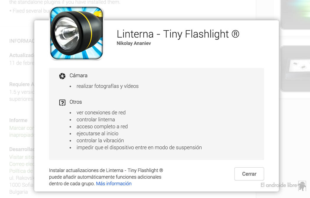Click the Otros permission group heading

pyautogui.click(x=76, y=102)
